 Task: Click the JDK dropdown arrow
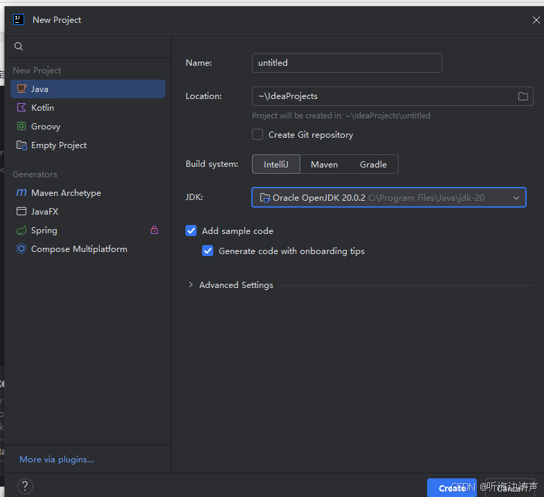click(x=516, y=198)
